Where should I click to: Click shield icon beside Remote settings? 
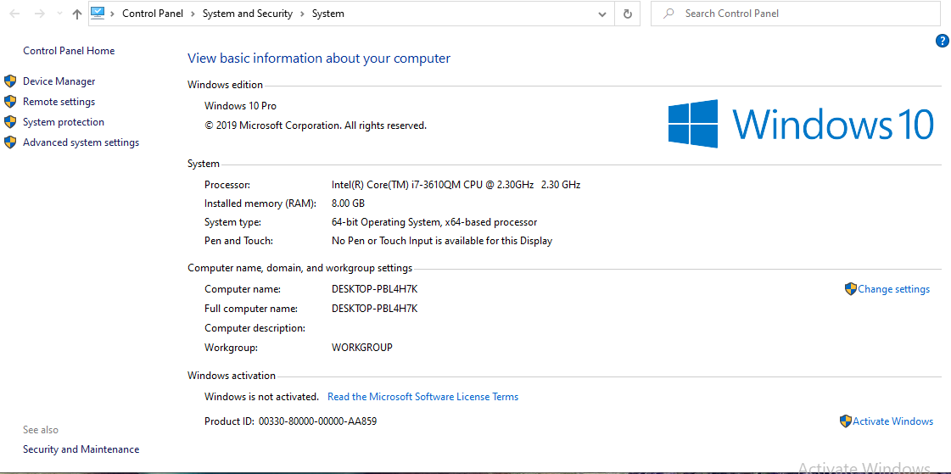[10, 102]
